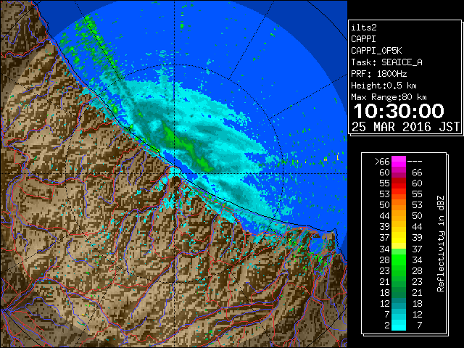
Task: Pick the yellow 37–39 dBZ swatch
Action: (x=399, y=238)
